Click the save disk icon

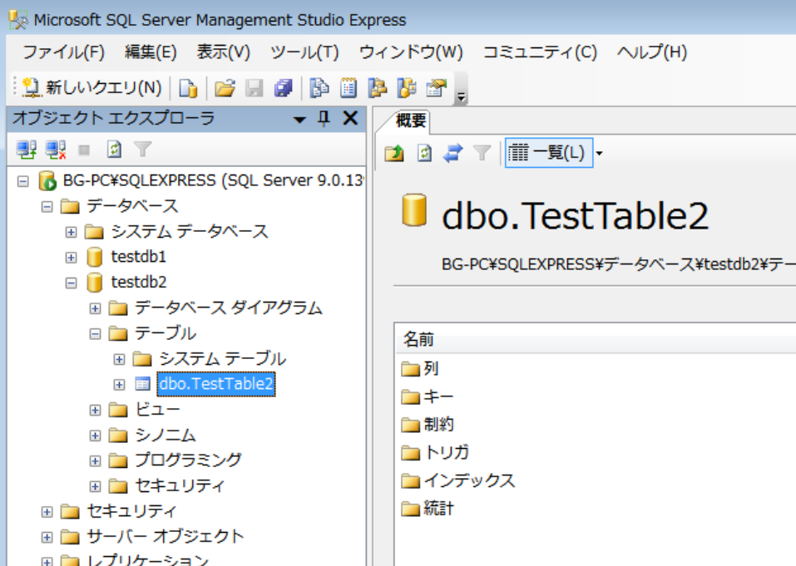[254, 88]
